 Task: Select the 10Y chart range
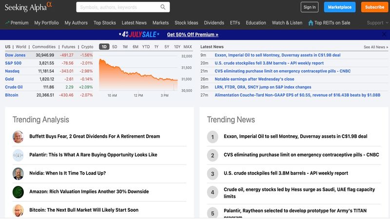pyautogui.click(x=177, y=47)
